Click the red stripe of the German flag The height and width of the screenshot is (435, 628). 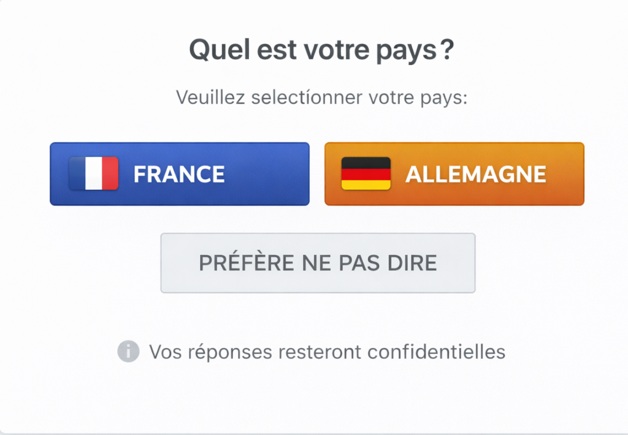[x=366, y=173]
